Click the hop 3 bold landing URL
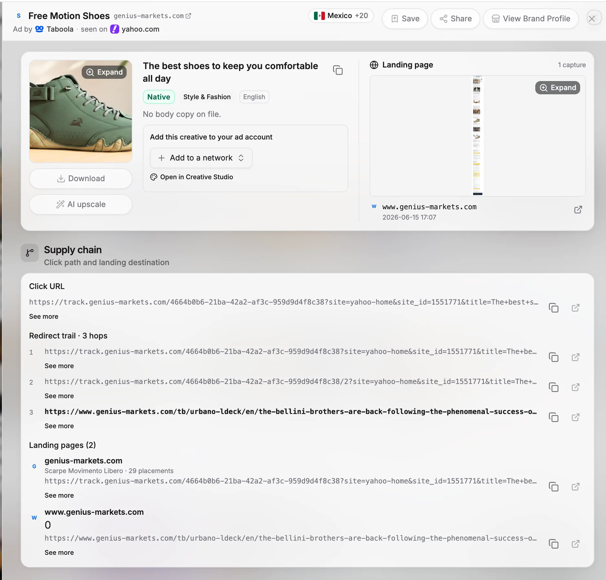 (x=291, y=411)
